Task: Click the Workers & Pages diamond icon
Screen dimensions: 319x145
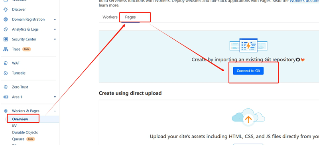Action: [x=6, y=111]
